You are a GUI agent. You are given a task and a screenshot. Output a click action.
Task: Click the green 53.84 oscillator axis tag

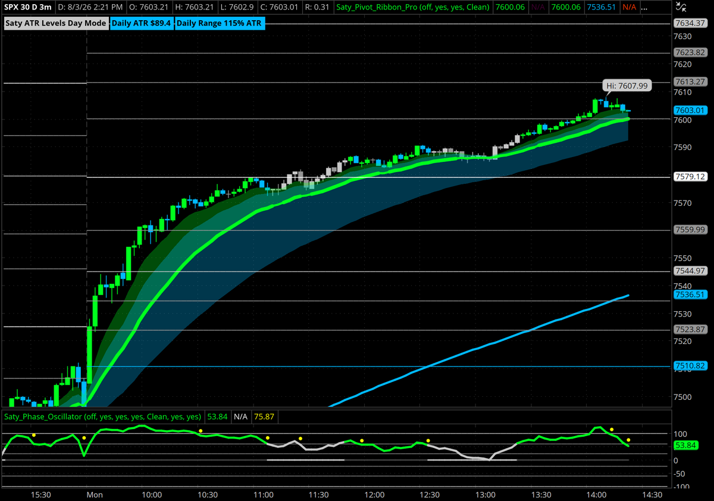point(686,444)
